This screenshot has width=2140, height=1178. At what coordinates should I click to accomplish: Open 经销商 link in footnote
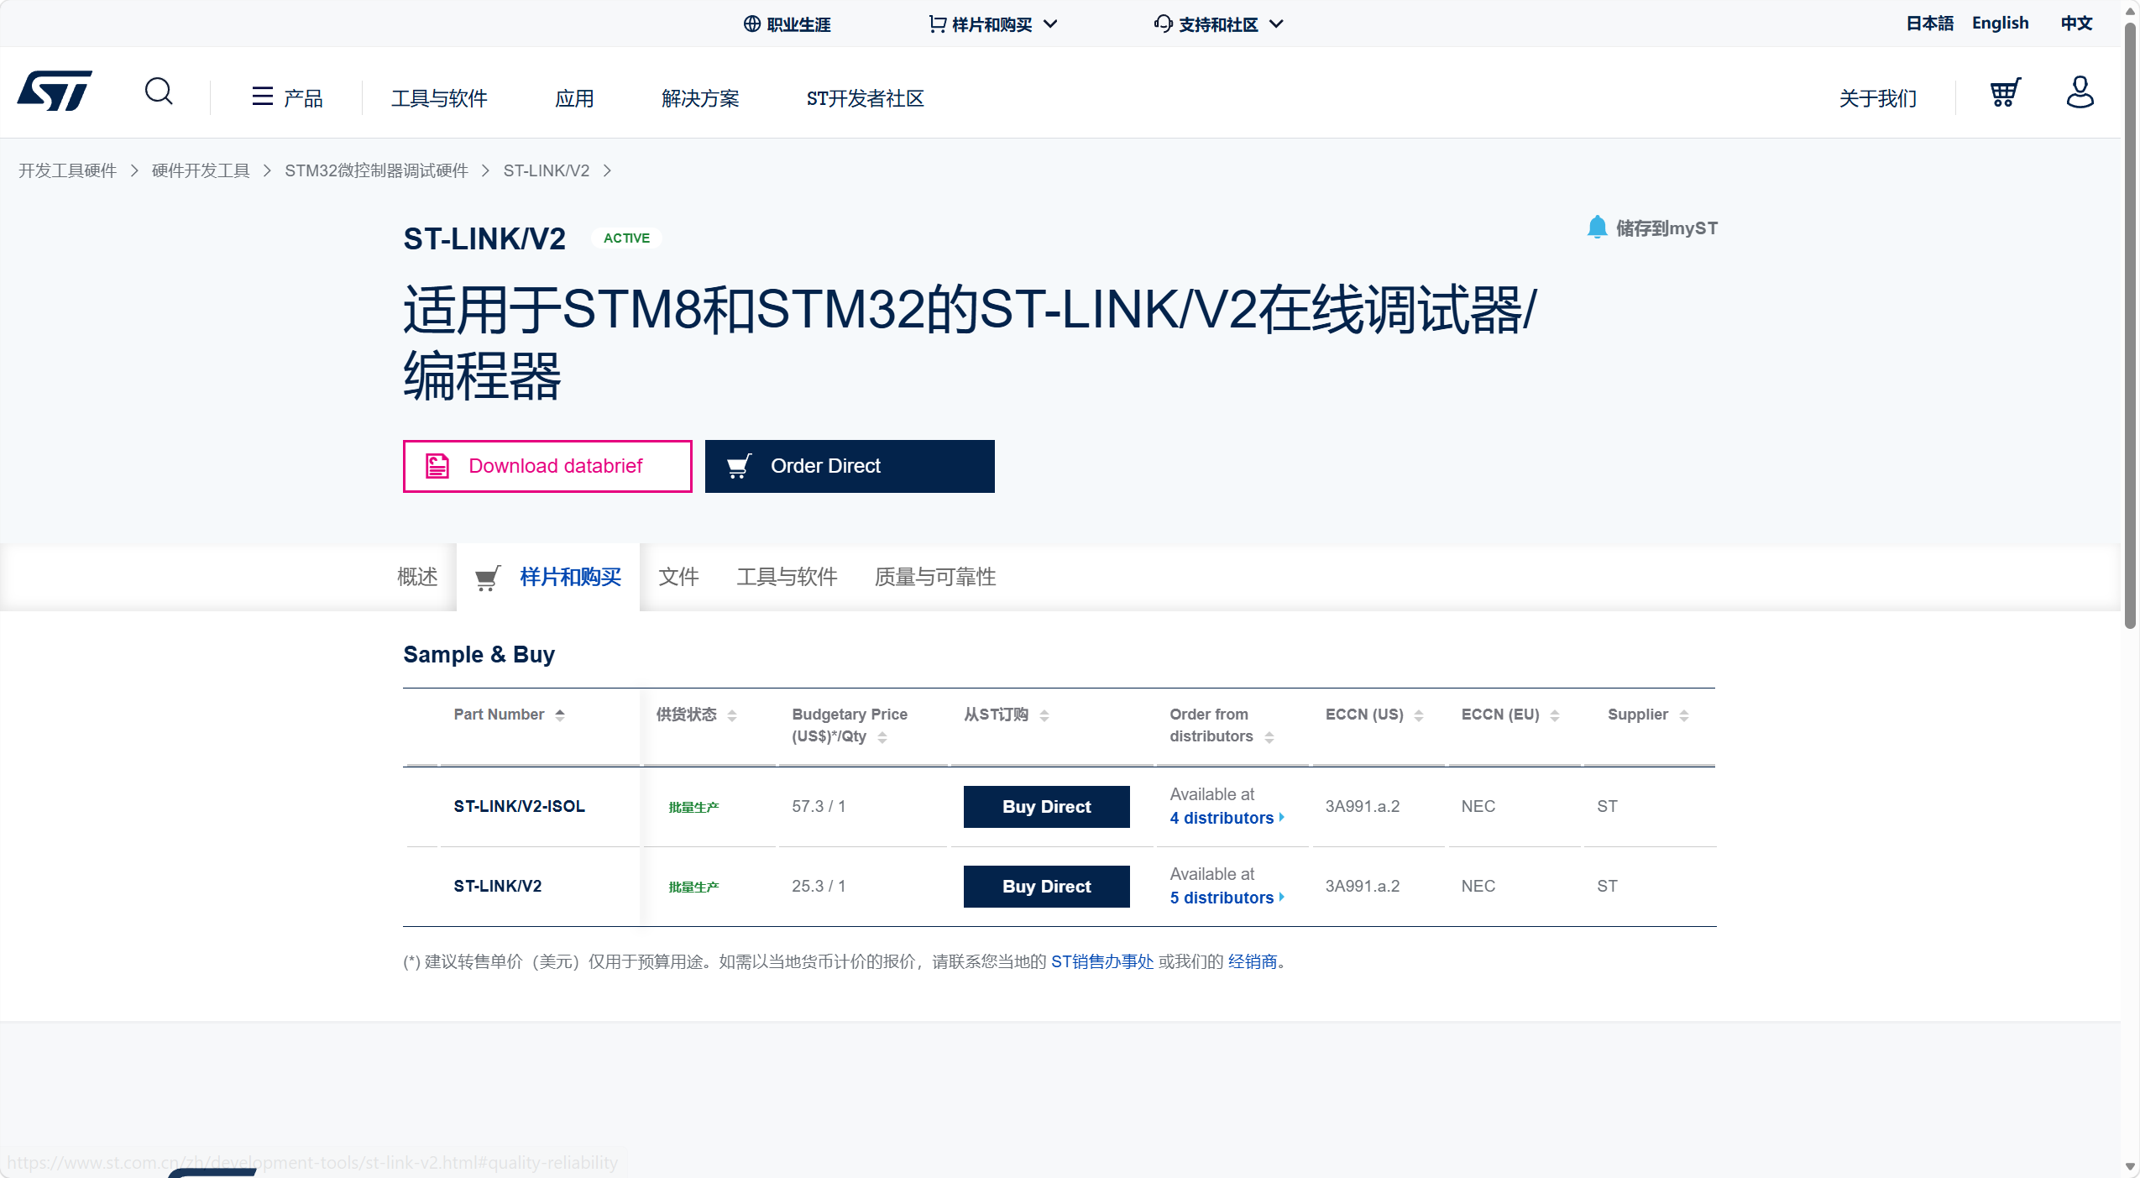[x=1253, y=961]
